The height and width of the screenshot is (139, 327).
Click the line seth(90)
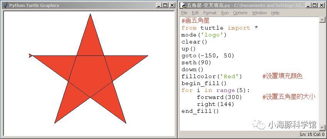click(196, 62)
